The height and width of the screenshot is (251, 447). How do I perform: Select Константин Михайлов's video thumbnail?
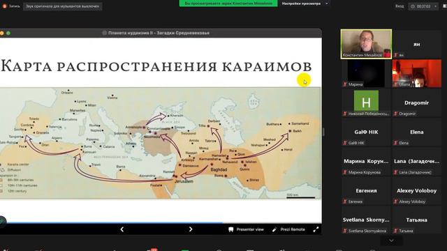366,44
